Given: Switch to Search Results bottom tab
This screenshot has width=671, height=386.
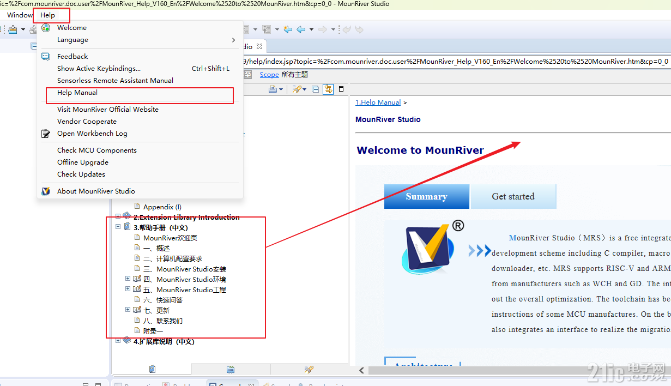Looking at the screenshot, I should tap(309, 370).
